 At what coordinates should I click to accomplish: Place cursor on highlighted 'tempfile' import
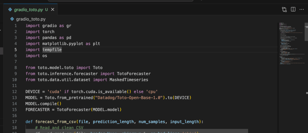[x=52, y=50]
